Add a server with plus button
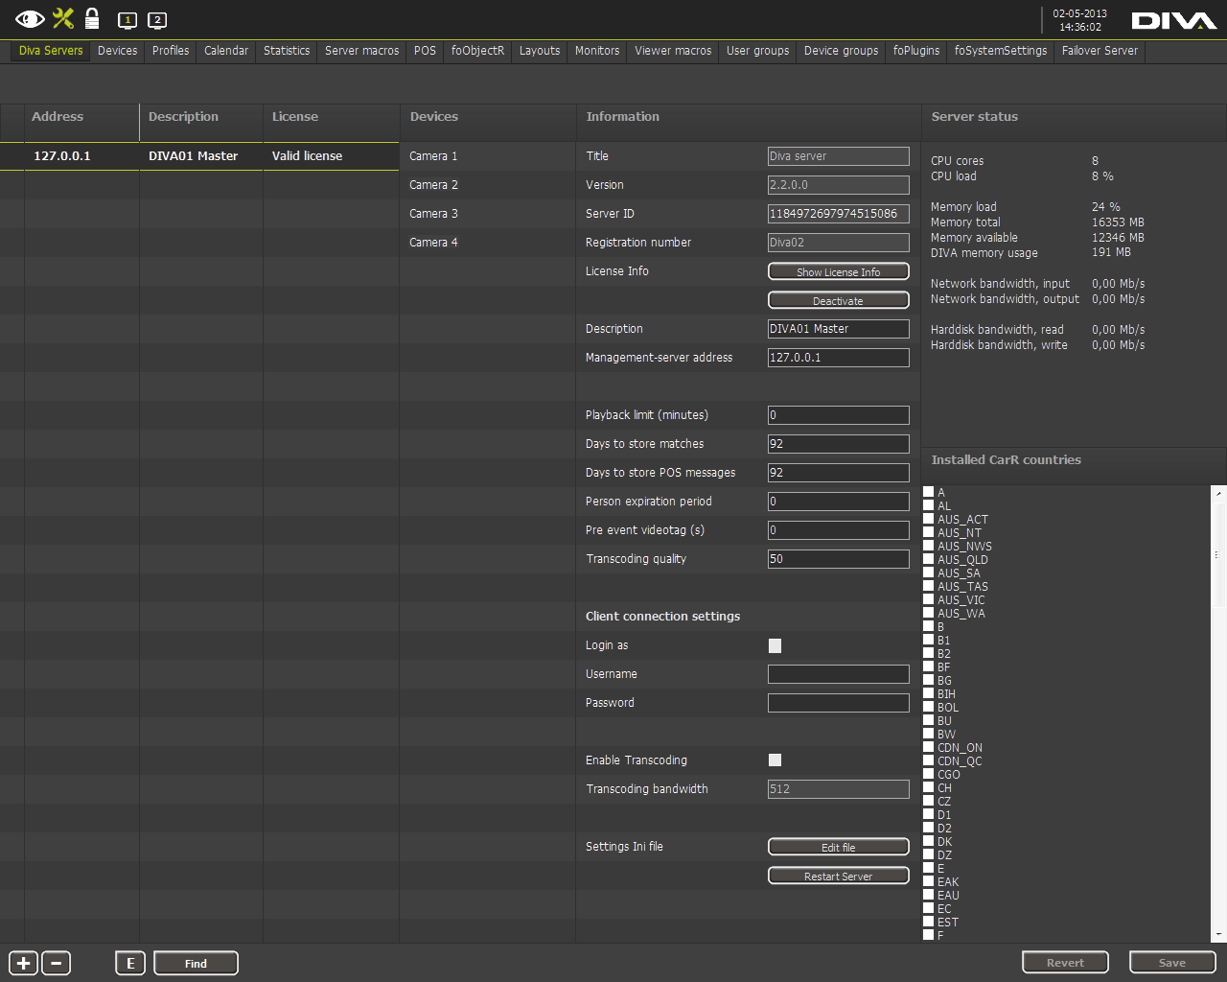 pyautogui.click(x=23, y=964)
